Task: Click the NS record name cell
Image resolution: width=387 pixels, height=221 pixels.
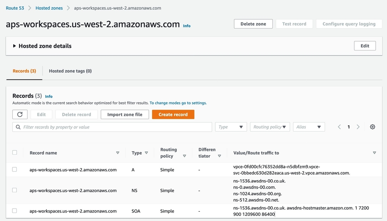Action: pyautogui.click(x=73, y=191)
